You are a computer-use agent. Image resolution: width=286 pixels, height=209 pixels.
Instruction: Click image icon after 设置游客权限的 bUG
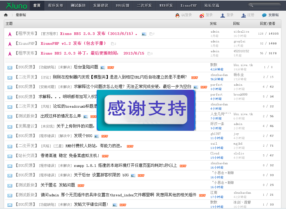[x=133, y=176]
